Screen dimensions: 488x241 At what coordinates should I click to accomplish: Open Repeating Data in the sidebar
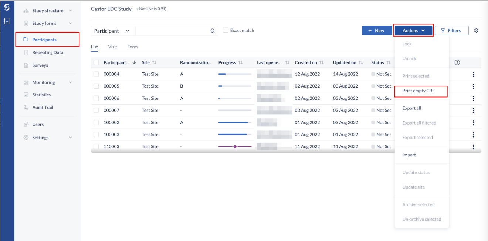(x=47, y=52)
